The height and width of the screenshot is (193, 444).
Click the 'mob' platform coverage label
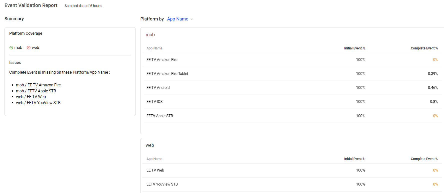pyautogui.click(x=18, y=48)
